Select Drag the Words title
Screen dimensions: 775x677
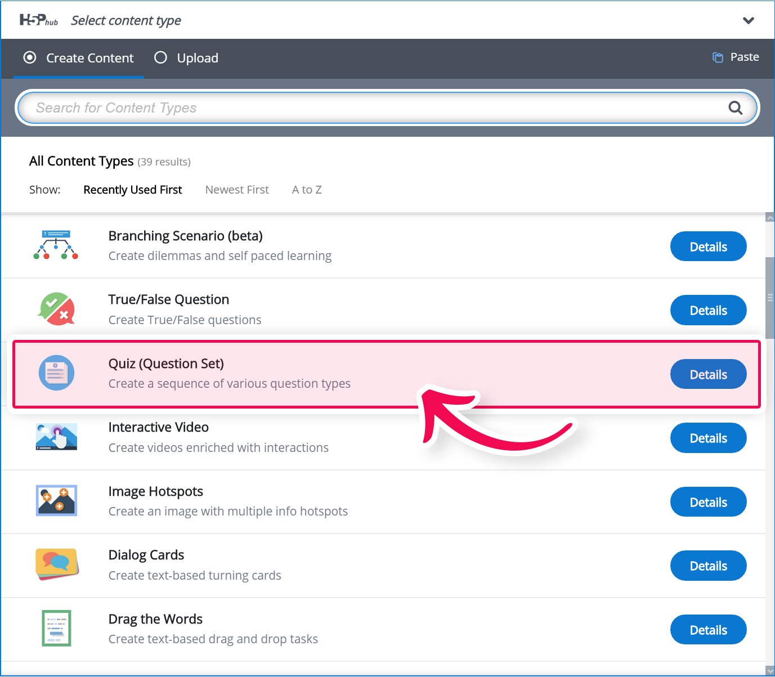[155, 619]
